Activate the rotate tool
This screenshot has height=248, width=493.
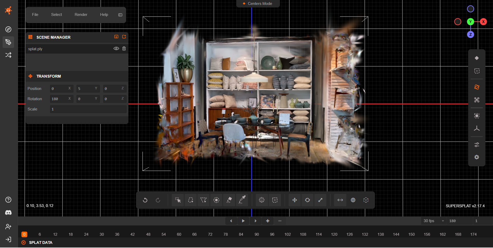(x=307, y=200)
